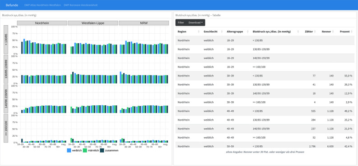Click Zähler value 77
The height and width of the screenshot is (166, 358).
314,76
